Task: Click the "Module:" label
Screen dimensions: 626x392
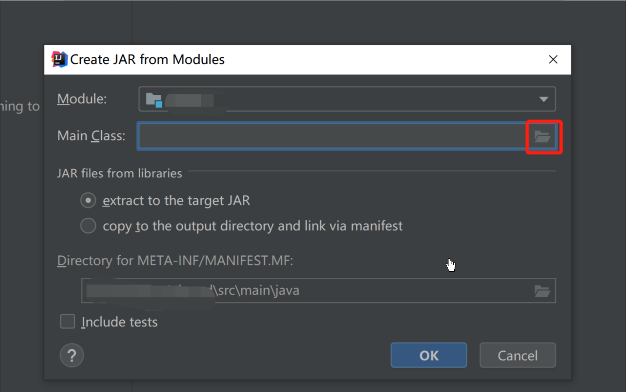Action: point(82,99)
